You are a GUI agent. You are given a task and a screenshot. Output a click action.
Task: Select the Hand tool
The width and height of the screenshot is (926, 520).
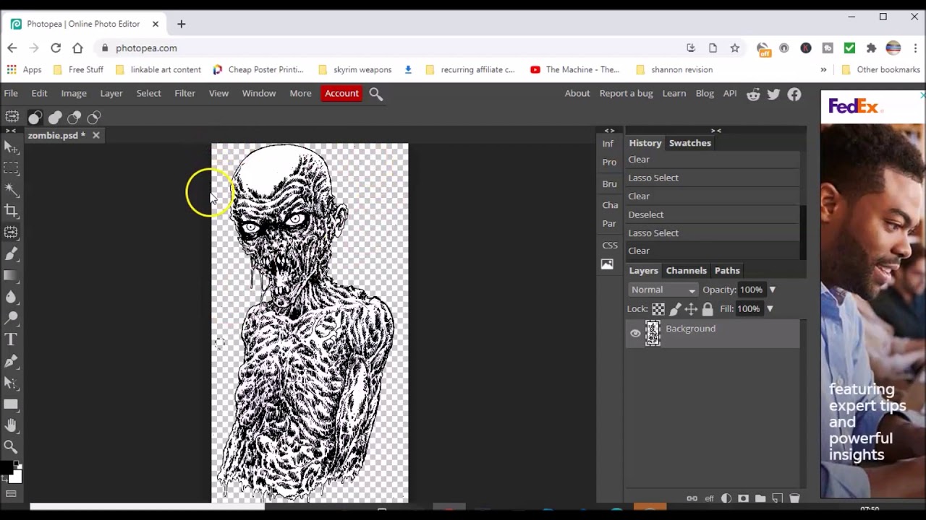[x=11, y=425]
